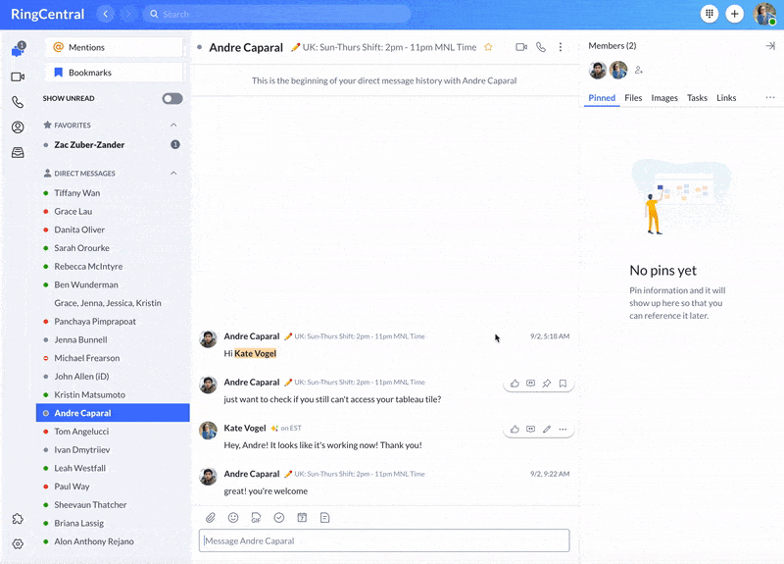Open the emoji picker in message toolbar
784x564 pixels.
pos(233,517)
